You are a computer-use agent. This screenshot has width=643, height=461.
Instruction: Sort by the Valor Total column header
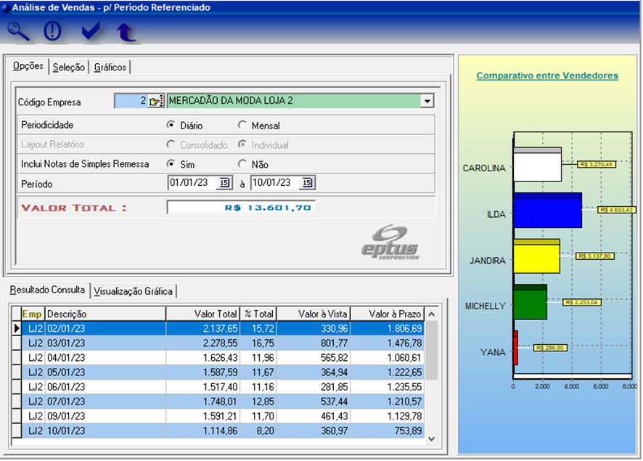click(202, 314)
